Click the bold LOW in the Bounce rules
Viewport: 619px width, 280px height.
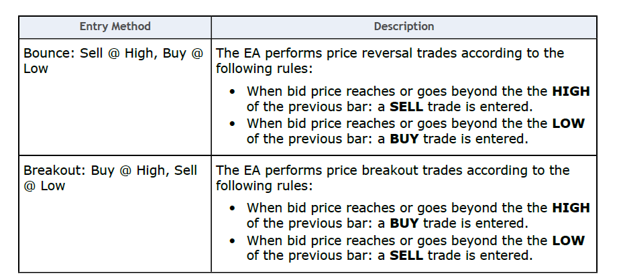(x=568, y=123)
